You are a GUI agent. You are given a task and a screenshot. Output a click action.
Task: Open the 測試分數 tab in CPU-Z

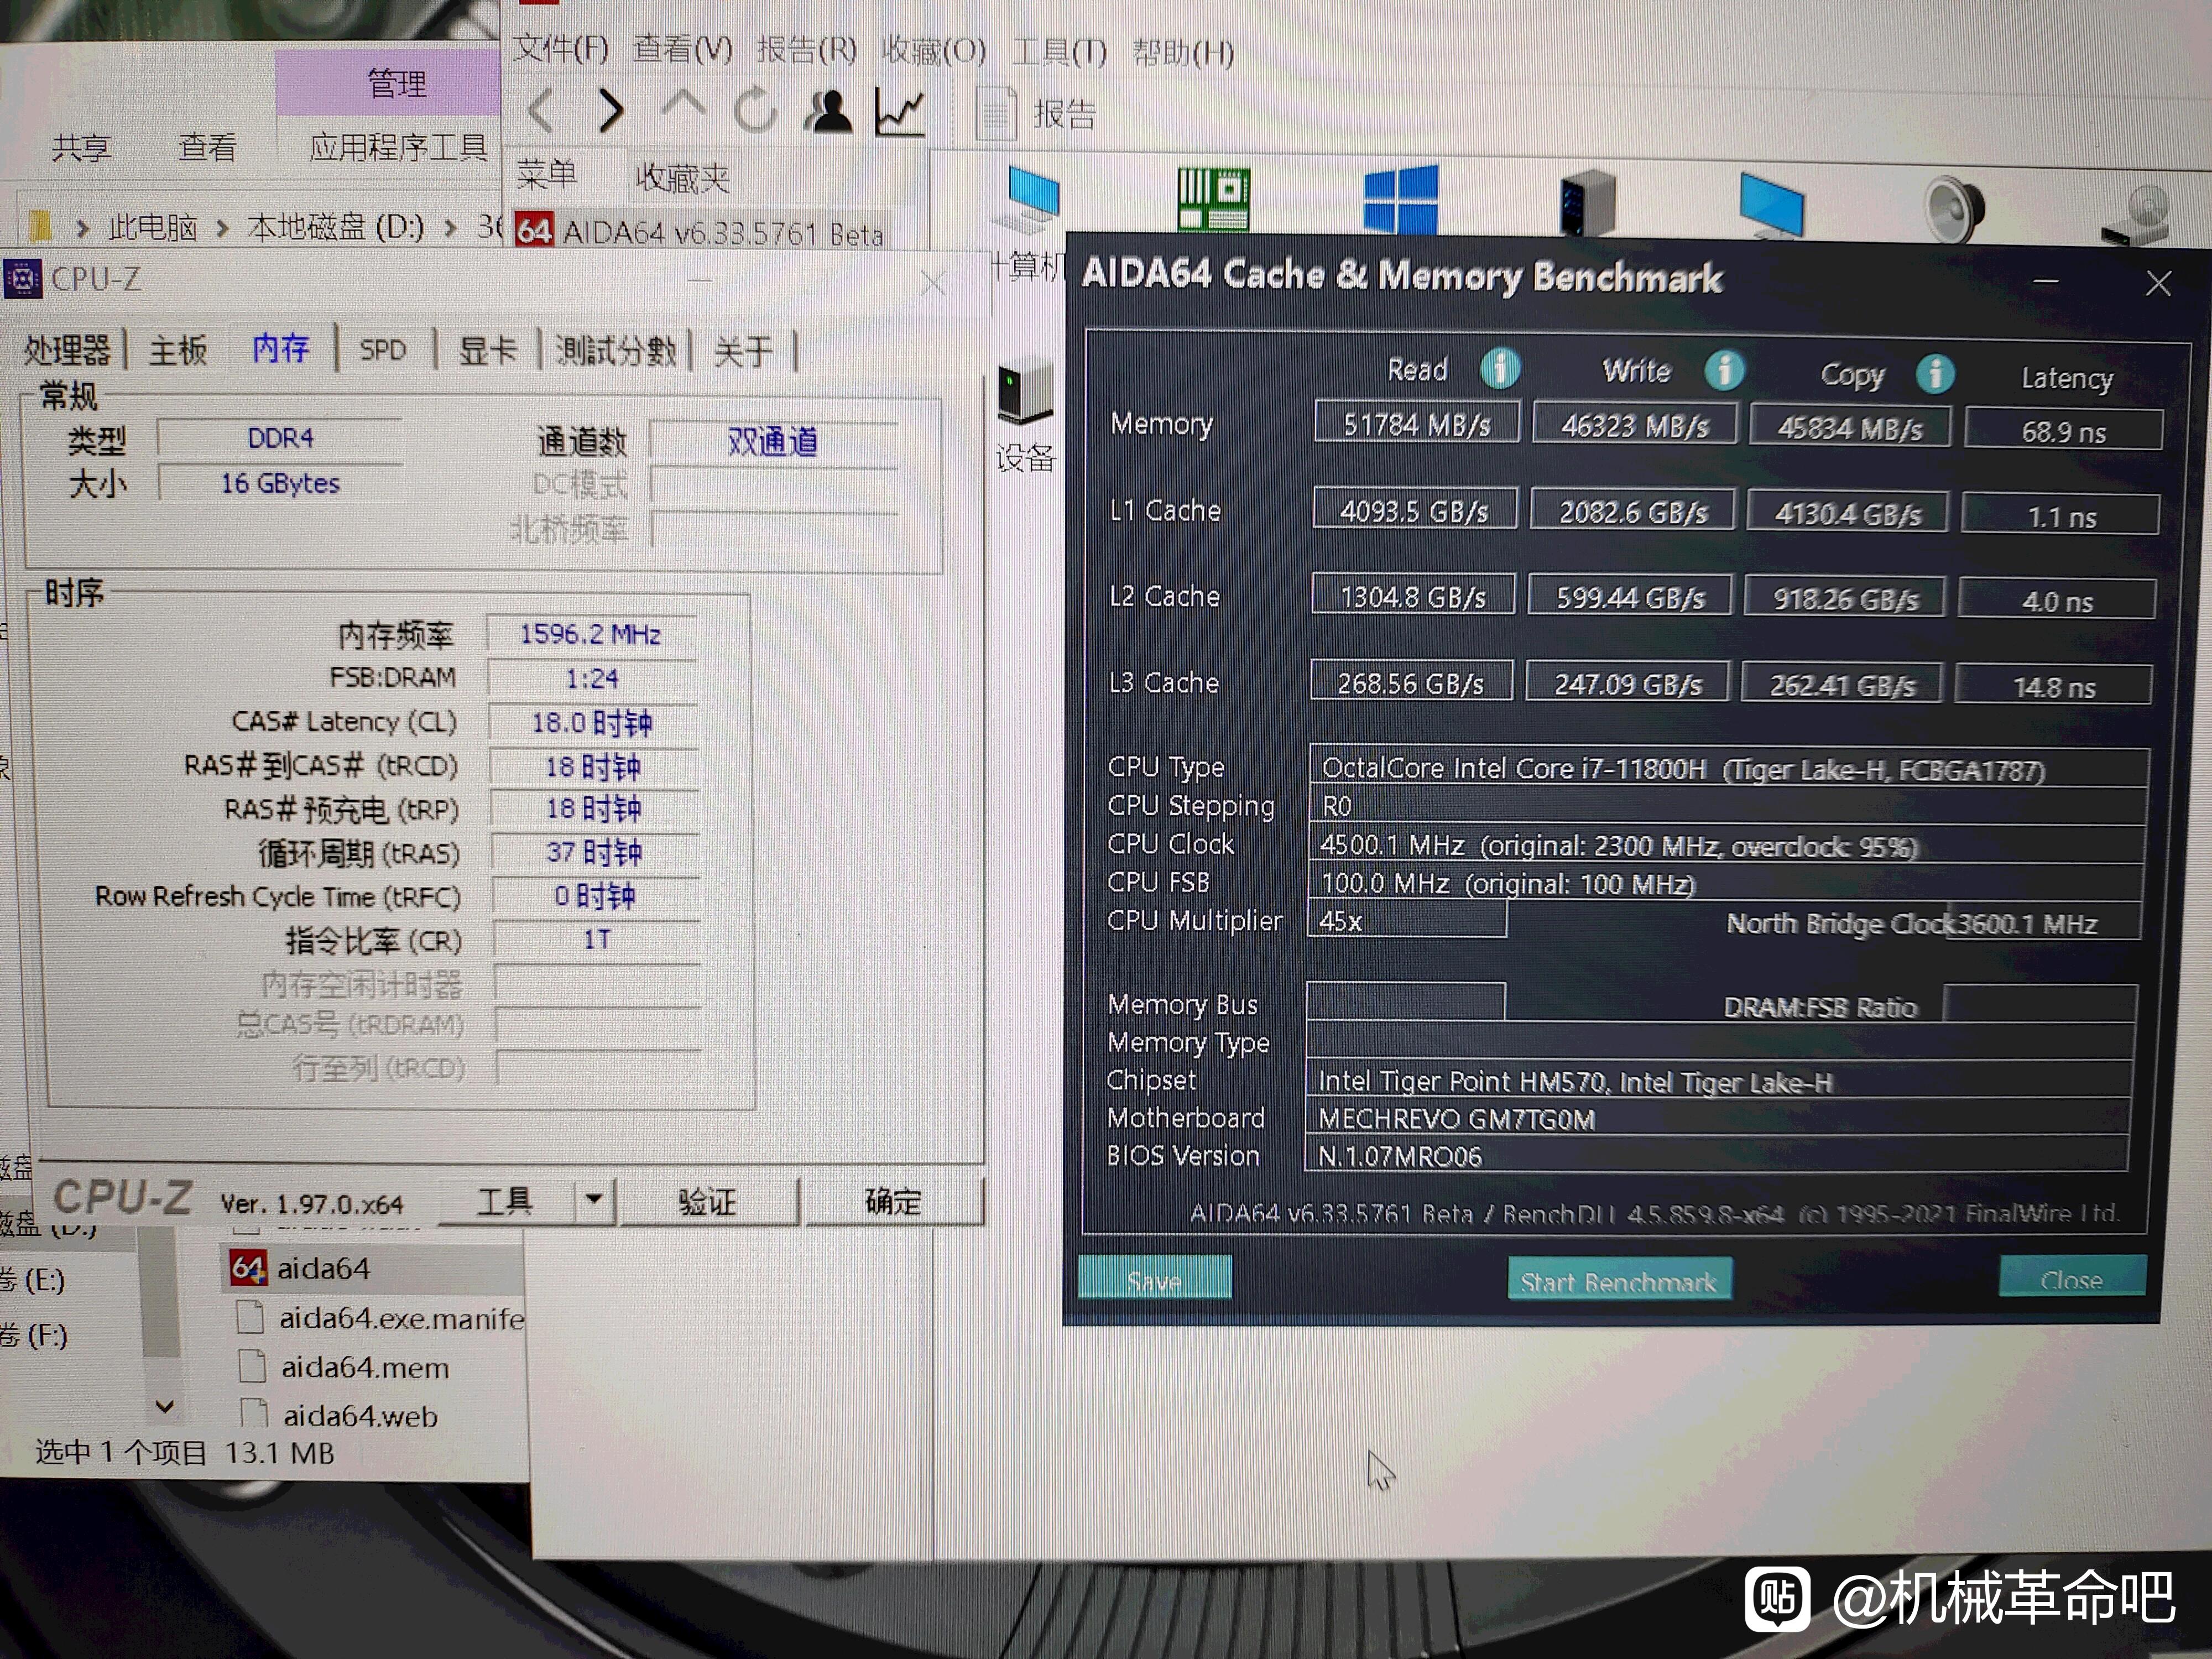[616, 351]
